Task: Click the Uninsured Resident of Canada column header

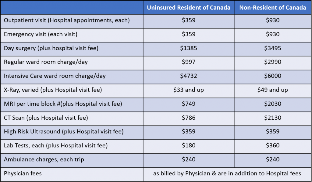Action: coord(189,8)
